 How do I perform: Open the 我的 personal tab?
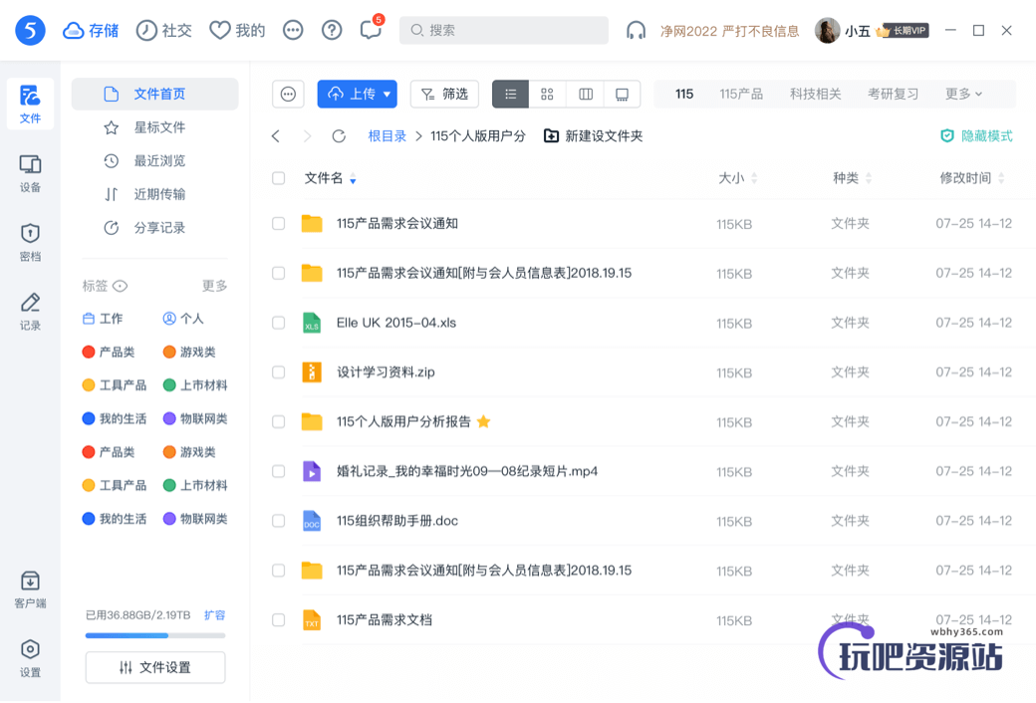click(236, 31)
